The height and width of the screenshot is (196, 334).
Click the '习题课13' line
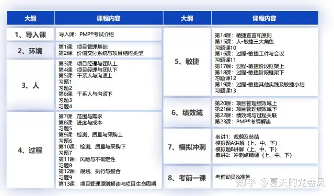pyautogui.click(x=225, y=91)
